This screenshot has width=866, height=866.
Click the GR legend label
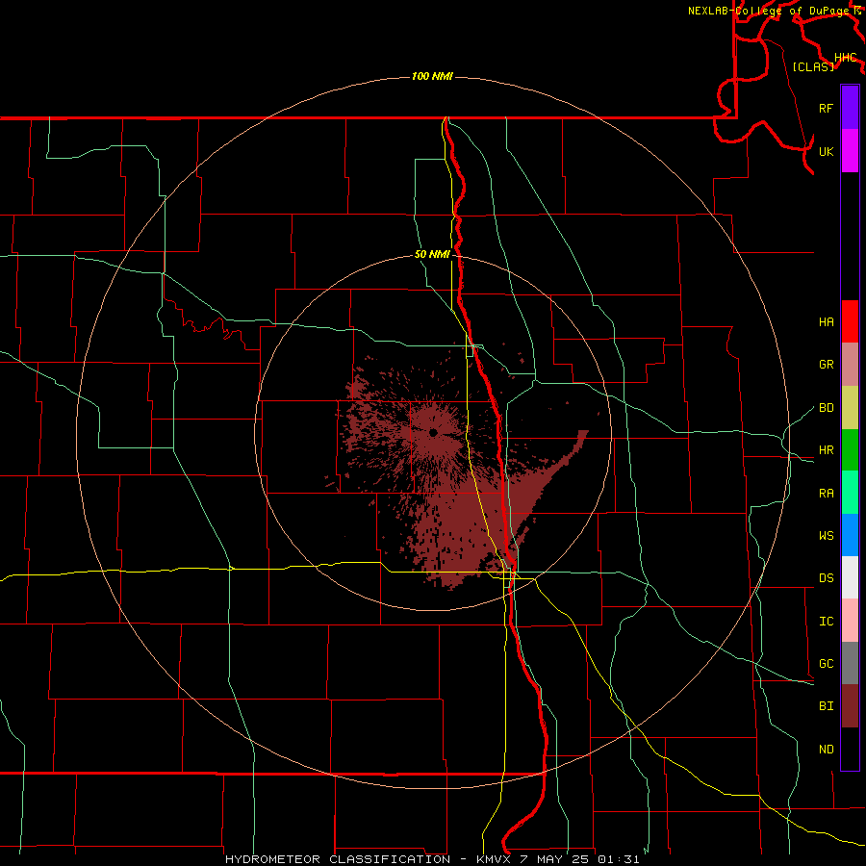(826, 365)
